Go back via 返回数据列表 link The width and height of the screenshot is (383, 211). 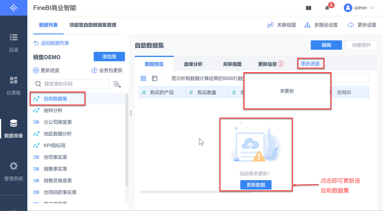point(51,43)
